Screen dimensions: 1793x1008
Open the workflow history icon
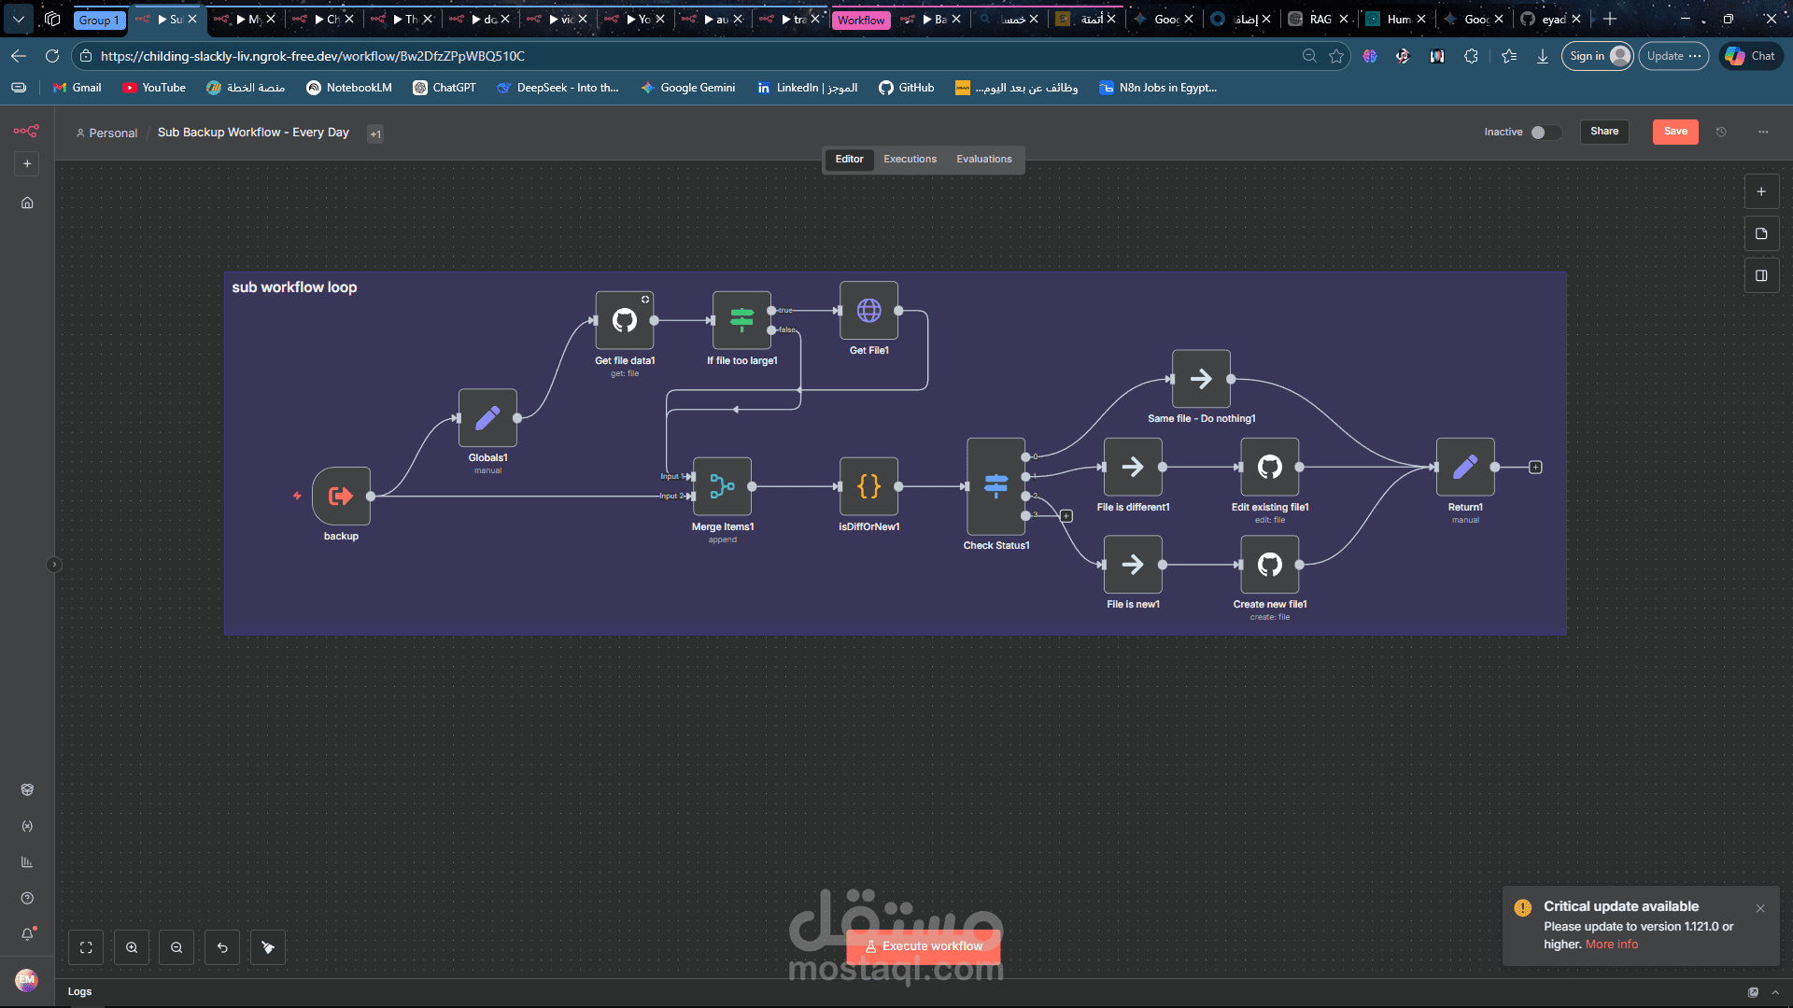click(1721, 132)
